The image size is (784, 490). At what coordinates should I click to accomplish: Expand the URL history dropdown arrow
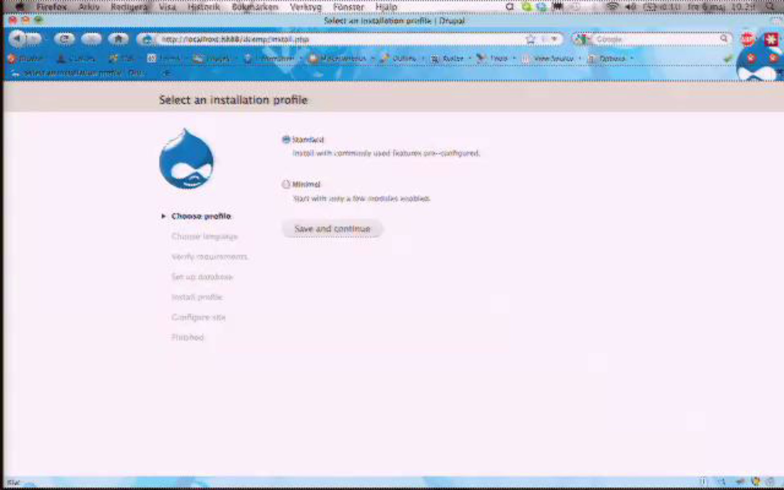(554, 39)
